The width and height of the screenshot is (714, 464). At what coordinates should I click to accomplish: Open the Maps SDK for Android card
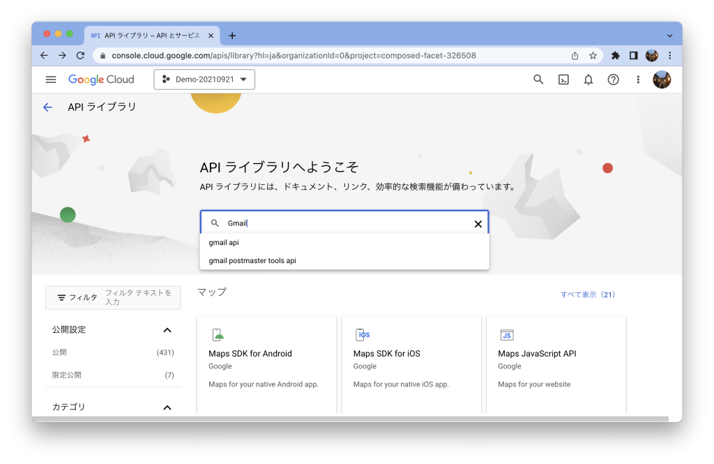267,365
